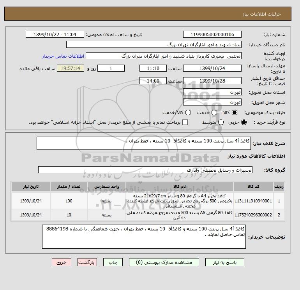This screenshot has width=300, height=290.
Task: Click the اطلاعات کالاهای مورد نیاز section heading
Action: pyautogui.click(x=256, y=156)
